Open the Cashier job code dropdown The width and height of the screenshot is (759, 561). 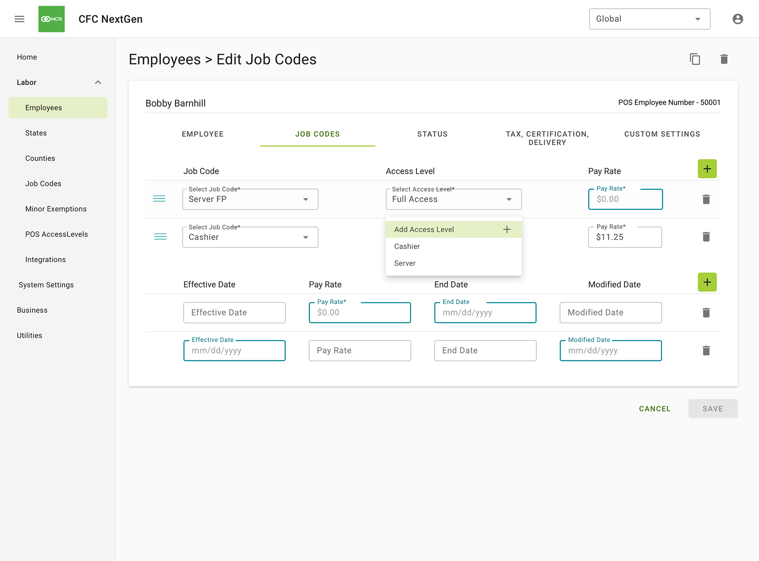(250, 237)
